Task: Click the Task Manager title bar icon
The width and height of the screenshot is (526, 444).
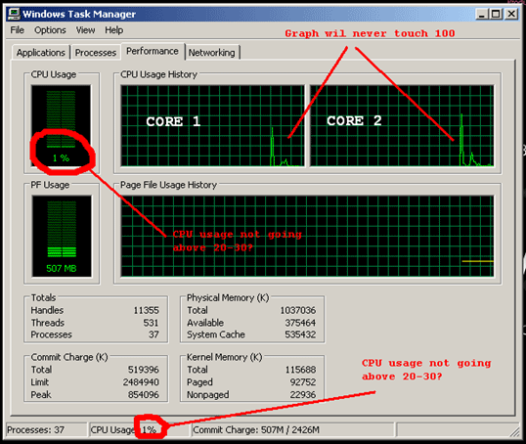Action: (x=14, y=14)
